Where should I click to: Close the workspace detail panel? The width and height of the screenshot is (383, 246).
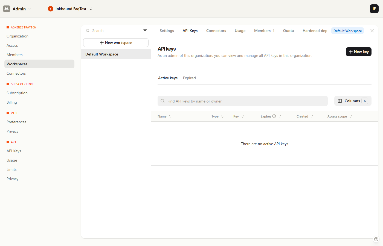pos(372,31)
